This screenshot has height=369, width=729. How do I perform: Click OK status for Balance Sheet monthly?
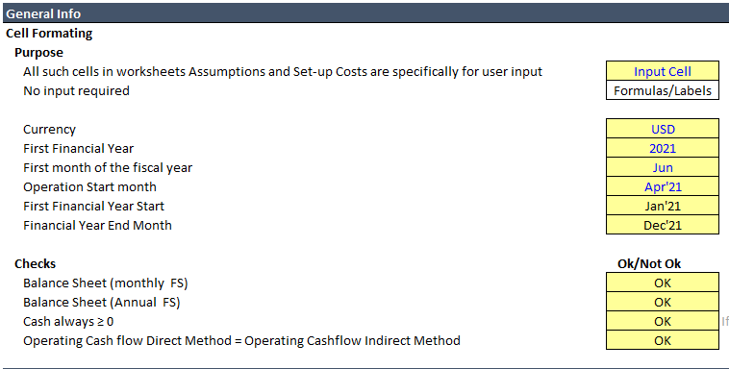pyautogui.click(x=663, y=283)
